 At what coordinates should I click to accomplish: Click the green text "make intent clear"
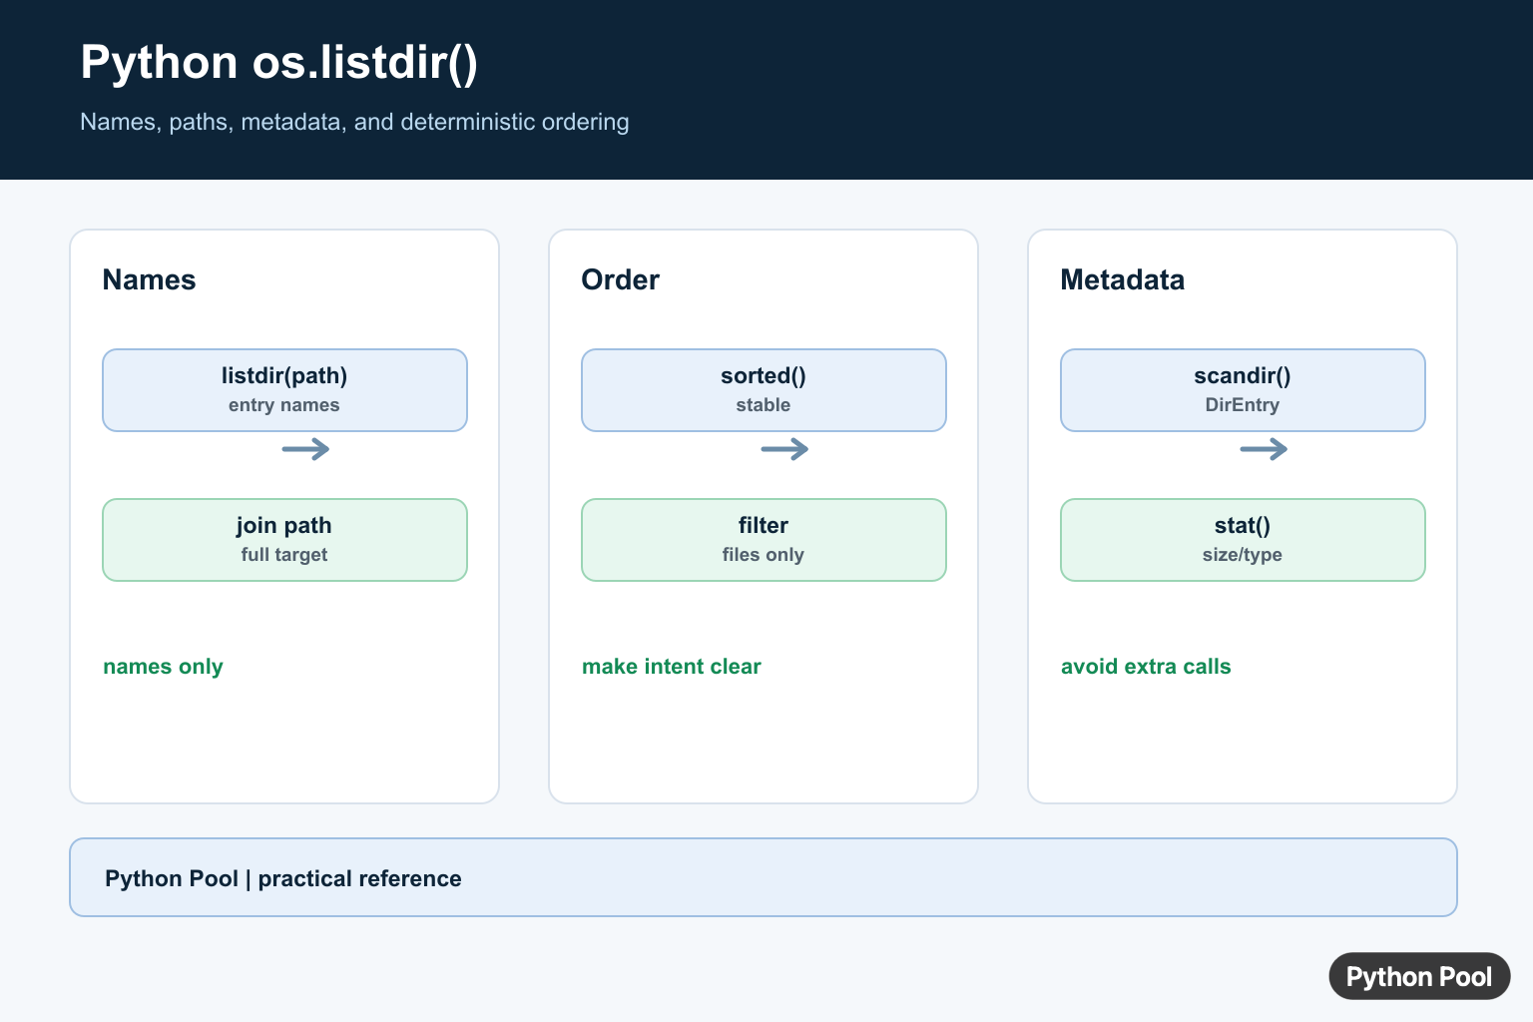pos(671,667)
